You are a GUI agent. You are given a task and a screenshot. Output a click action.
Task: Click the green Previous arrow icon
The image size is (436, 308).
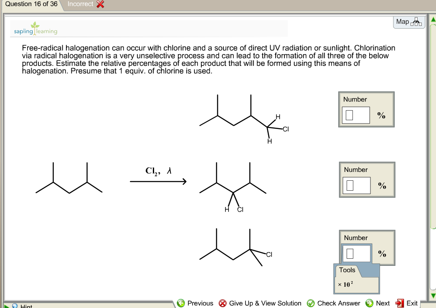point(181,303)
